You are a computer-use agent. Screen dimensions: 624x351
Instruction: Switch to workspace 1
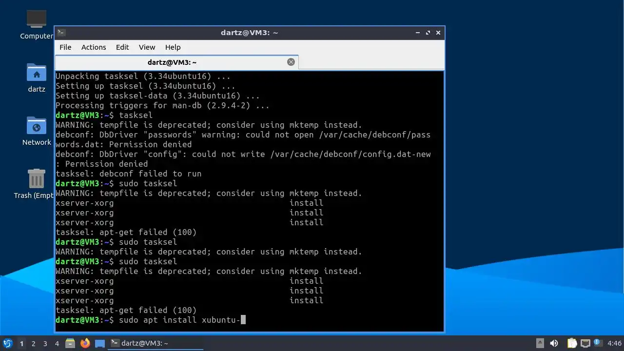point(21,344)
